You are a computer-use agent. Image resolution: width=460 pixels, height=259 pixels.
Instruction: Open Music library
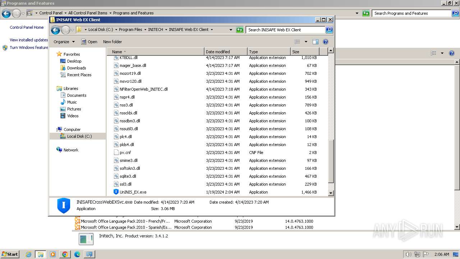point(72,102)
